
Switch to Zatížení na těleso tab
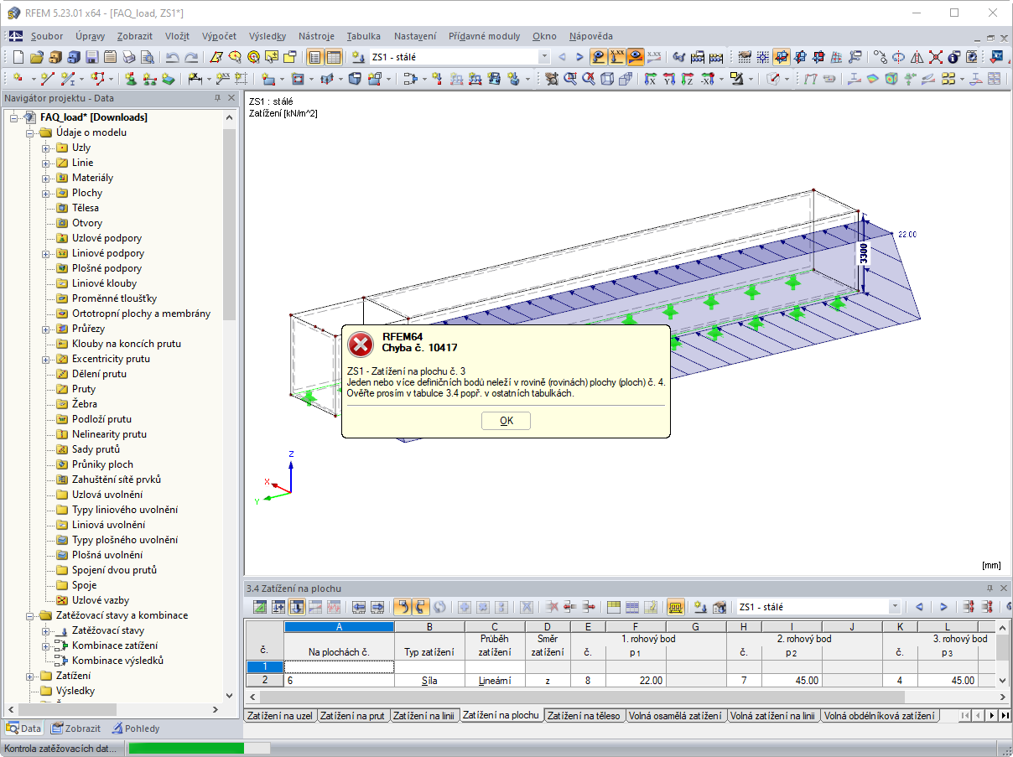pos(585,715)
